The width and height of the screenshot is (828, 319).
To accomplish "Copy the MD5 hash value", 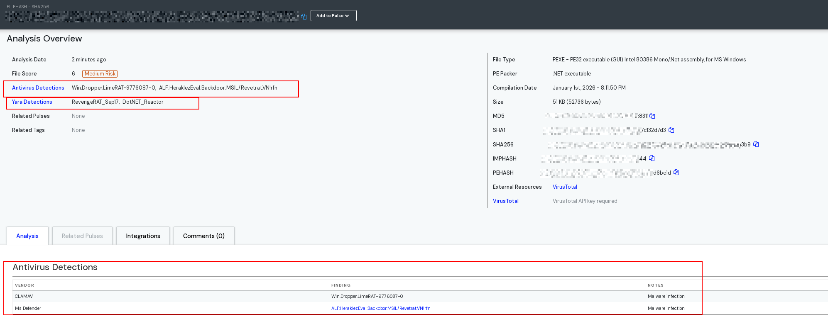I will click(x=652, y=116).
